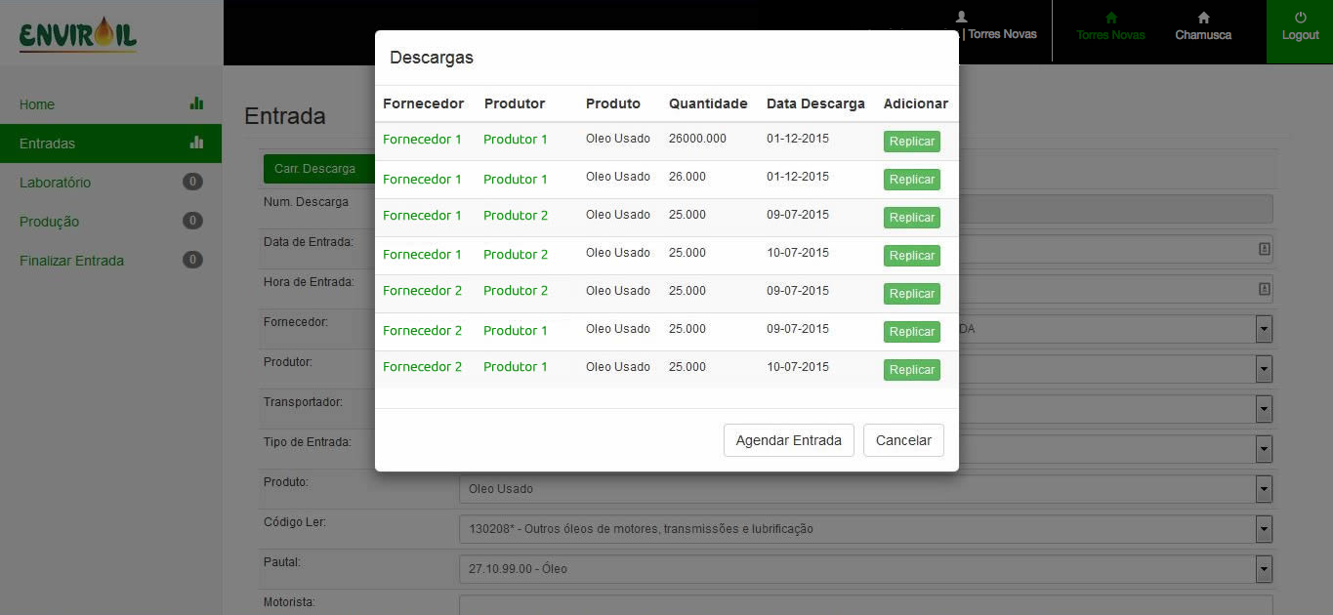Click the Agendar Entrada button
Image resolution: width=1333 pixels, height=615 pixels.
click(x=788, y=440)
